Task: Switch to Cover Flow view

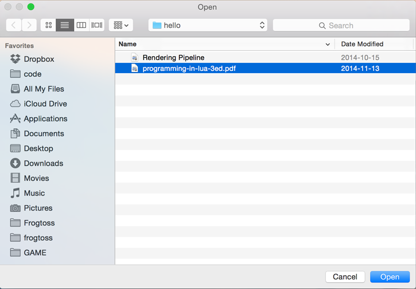Action: (97, 25)
